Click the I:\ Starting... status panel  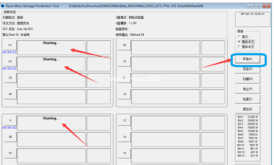coord(51,123)
